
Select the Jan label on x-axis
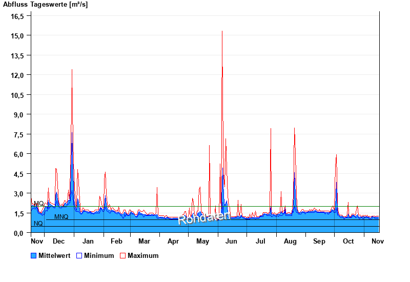point(88,241)
